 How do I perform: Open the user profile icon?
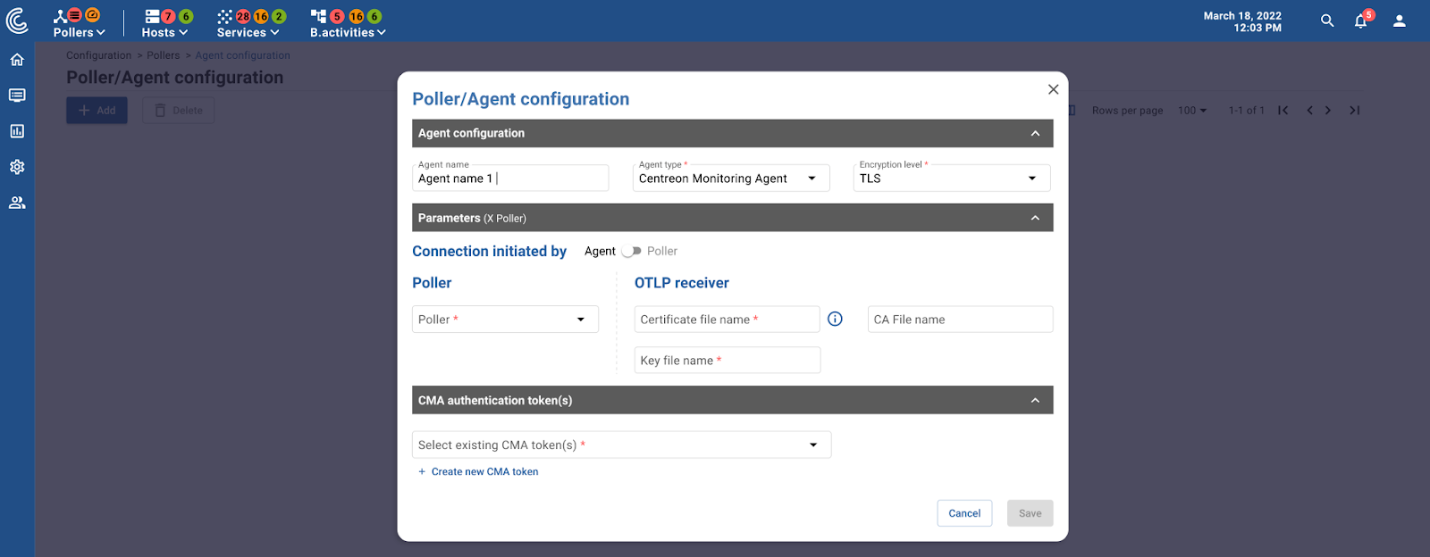[1400, 21]
